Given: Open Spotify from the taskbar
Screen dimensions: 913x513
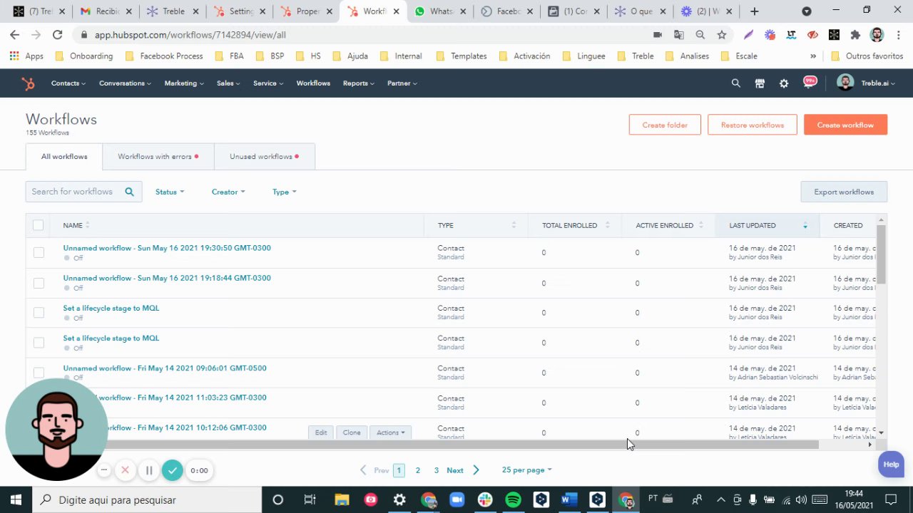Looking at the screenshot, I should click(x=513, y=499).
